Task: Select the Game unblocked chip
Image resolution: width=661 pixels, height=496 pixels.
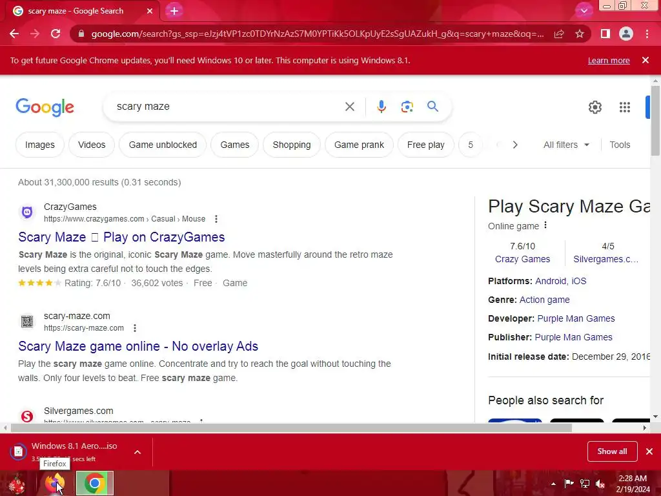Action: (x=163, y=145)
